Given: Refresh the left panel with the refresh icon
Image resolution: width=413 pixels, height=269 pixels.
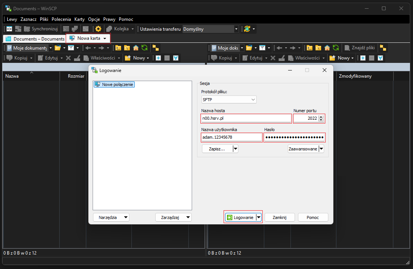Looking at the screenshot, I should pyautogui.click(x=145, y=48).
